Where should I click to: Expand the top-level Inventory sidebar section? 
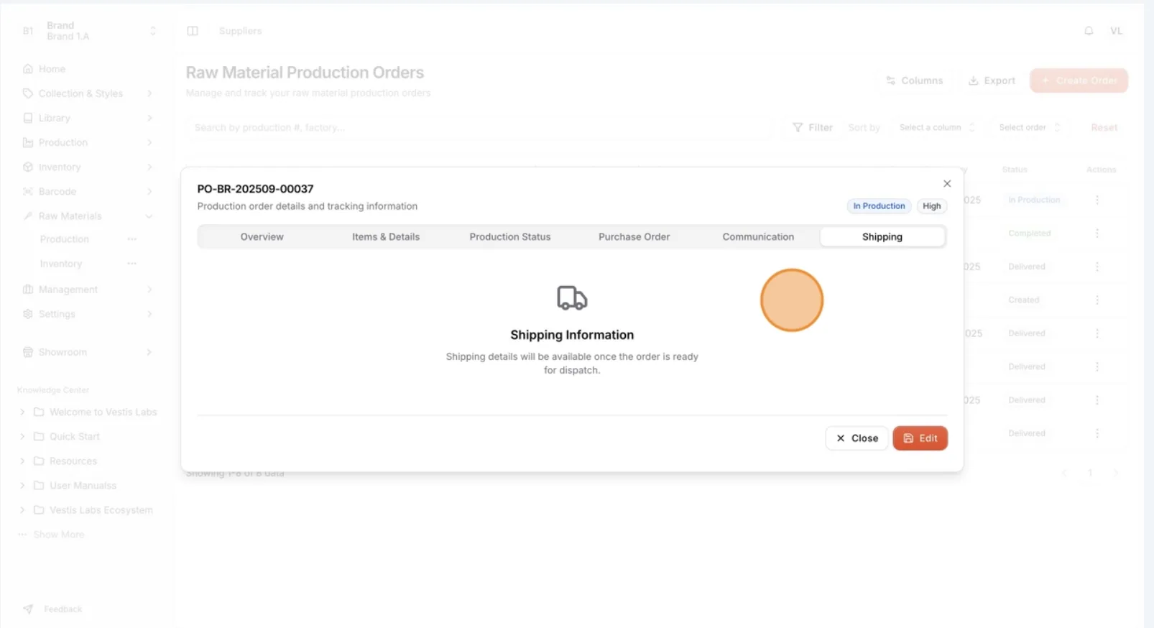coord(88,167)
